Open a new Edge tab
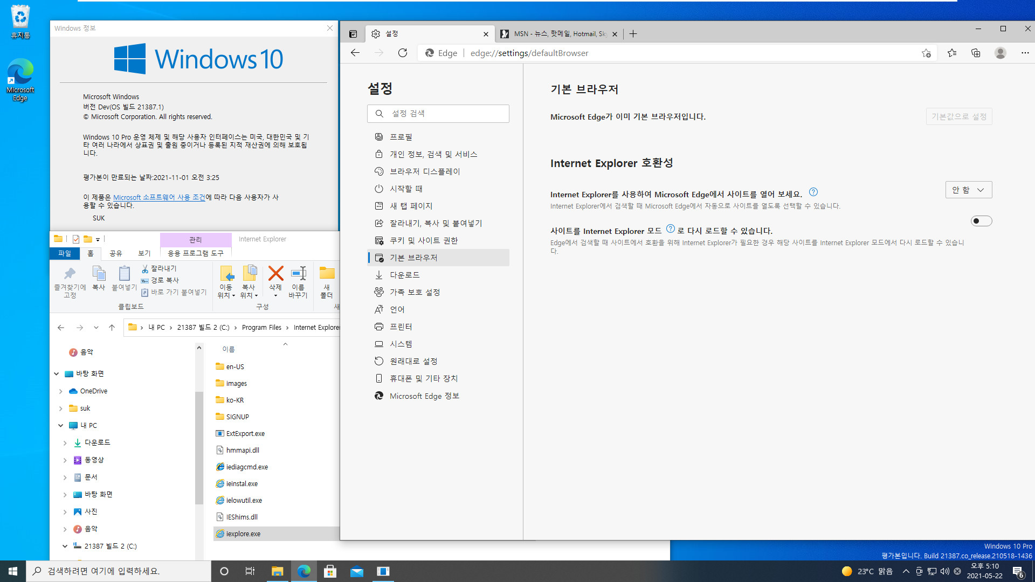The height and width of the screenshot is (582, 1035). [633, 34]
